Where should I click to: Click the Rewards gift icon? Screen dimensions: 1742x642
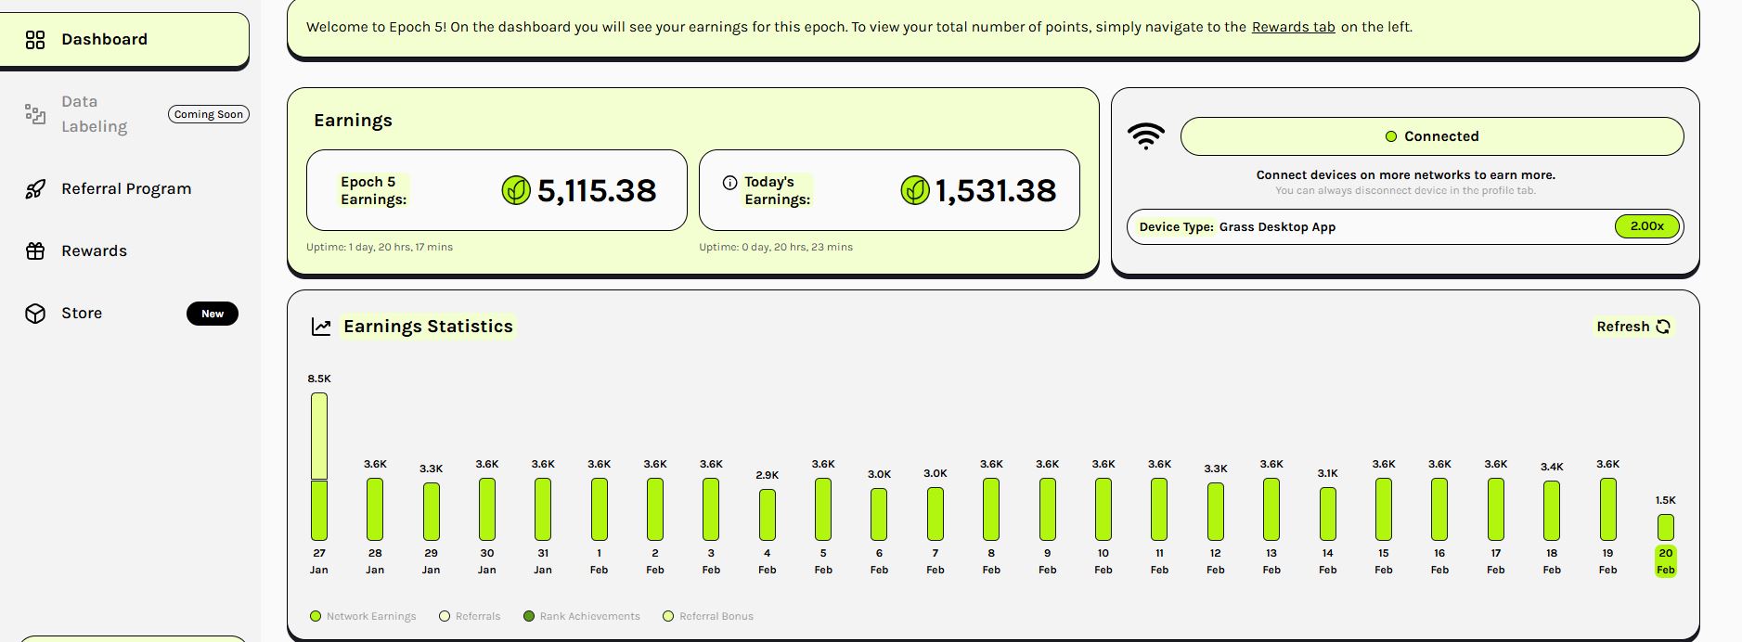coord(35,251)
